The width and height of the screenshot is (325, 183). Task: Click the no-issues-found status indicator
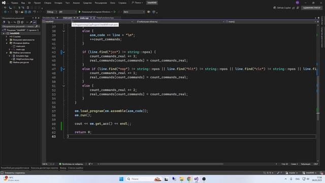(x=71, y=164)
